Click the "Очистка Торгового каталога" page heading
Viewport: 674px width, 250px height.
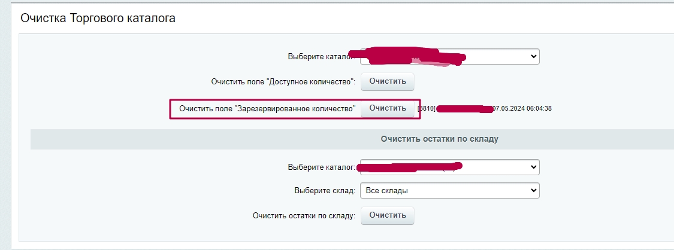98,18
